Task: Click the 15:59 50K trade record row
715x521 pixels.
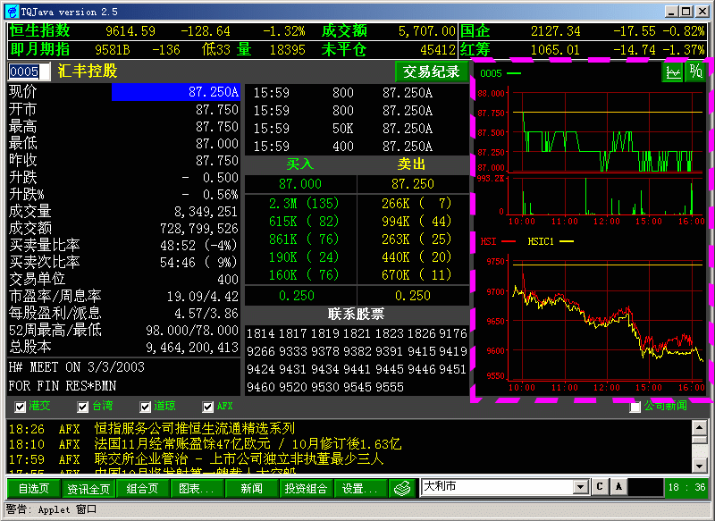Action: coord(343,129)
